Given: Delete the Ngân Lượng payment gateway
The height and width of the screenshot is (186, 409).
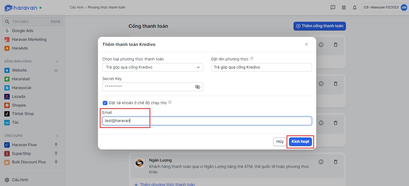Looking at the screenshot, I should (x=336, y=162).
